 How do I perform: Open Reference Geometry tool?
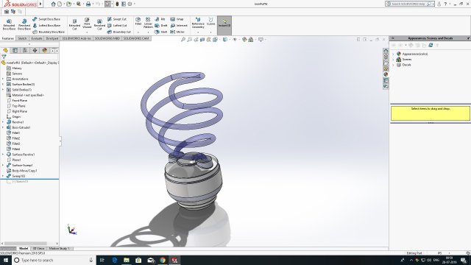click(198, 23)
